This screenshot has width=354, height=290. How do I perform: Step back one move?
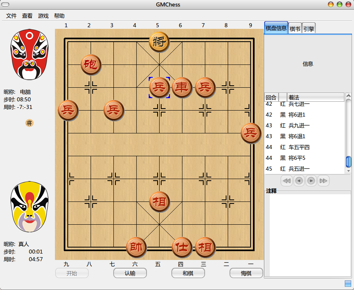[x=299, y=181]
